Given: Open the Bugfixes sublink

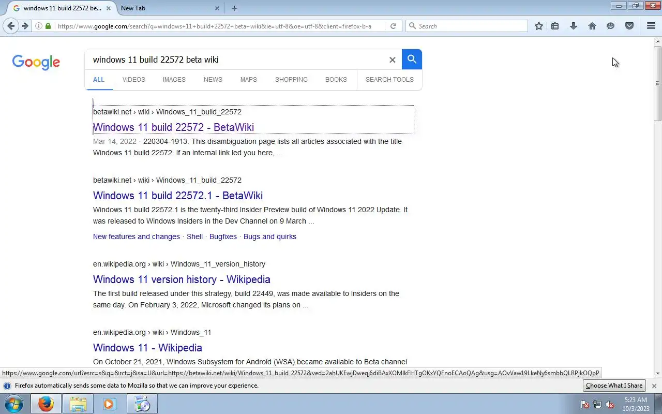Looking at the screenshot, I should [x=223, y=236].
